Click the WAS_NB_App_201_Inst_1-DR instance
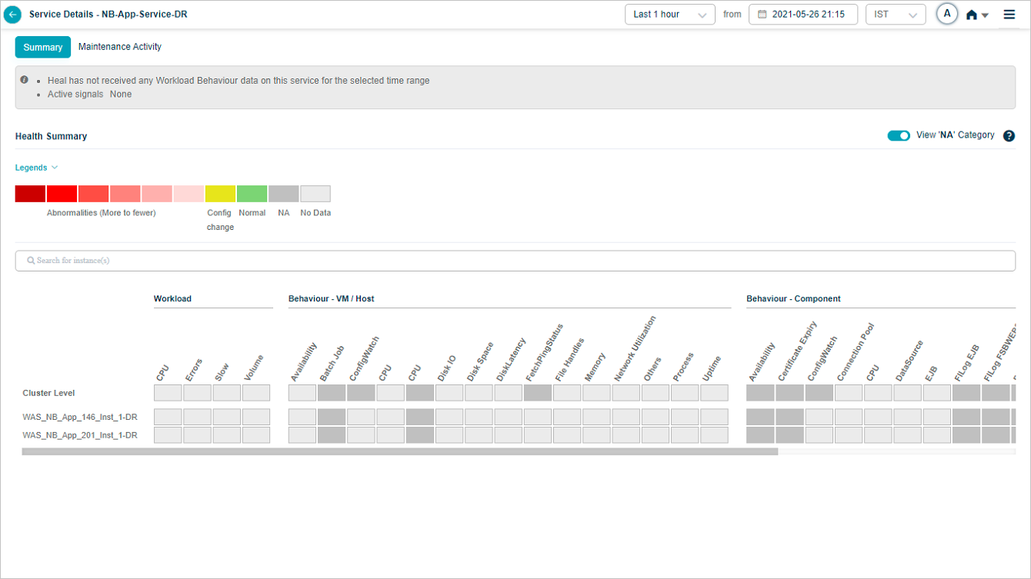Image resolution: width=1031 pixels, height=579 pixels. (x=80, y=435)
